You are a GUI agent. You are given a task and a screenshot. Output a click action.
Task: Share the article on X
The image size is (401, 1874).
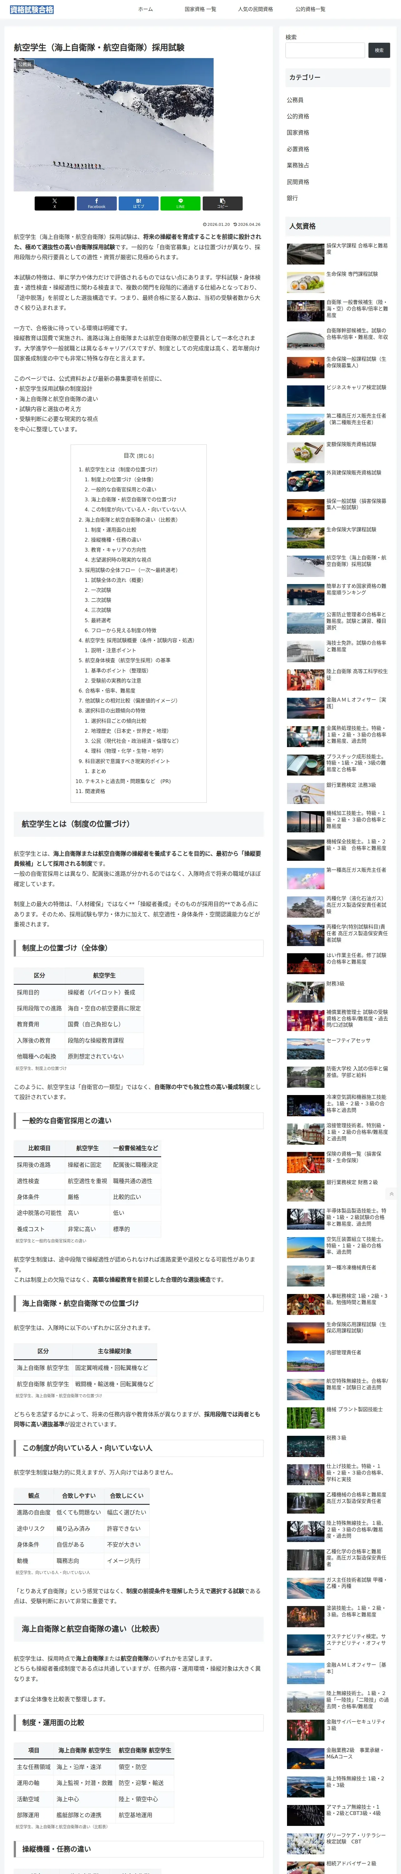click(x=55, y=203)
